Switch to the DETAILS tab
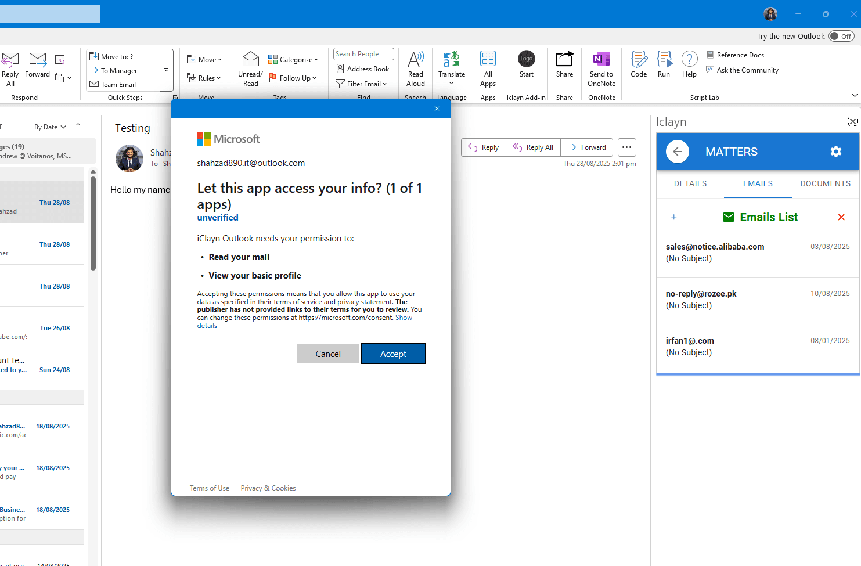The width and height of the screenshot is (861, 566). [690, 183]
